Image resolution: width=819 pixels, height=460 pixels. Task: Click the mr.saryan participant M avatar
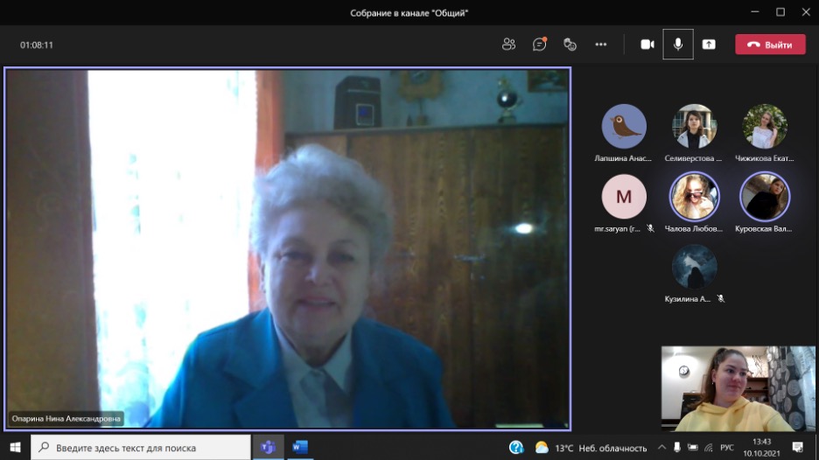(x=624, y=197)
